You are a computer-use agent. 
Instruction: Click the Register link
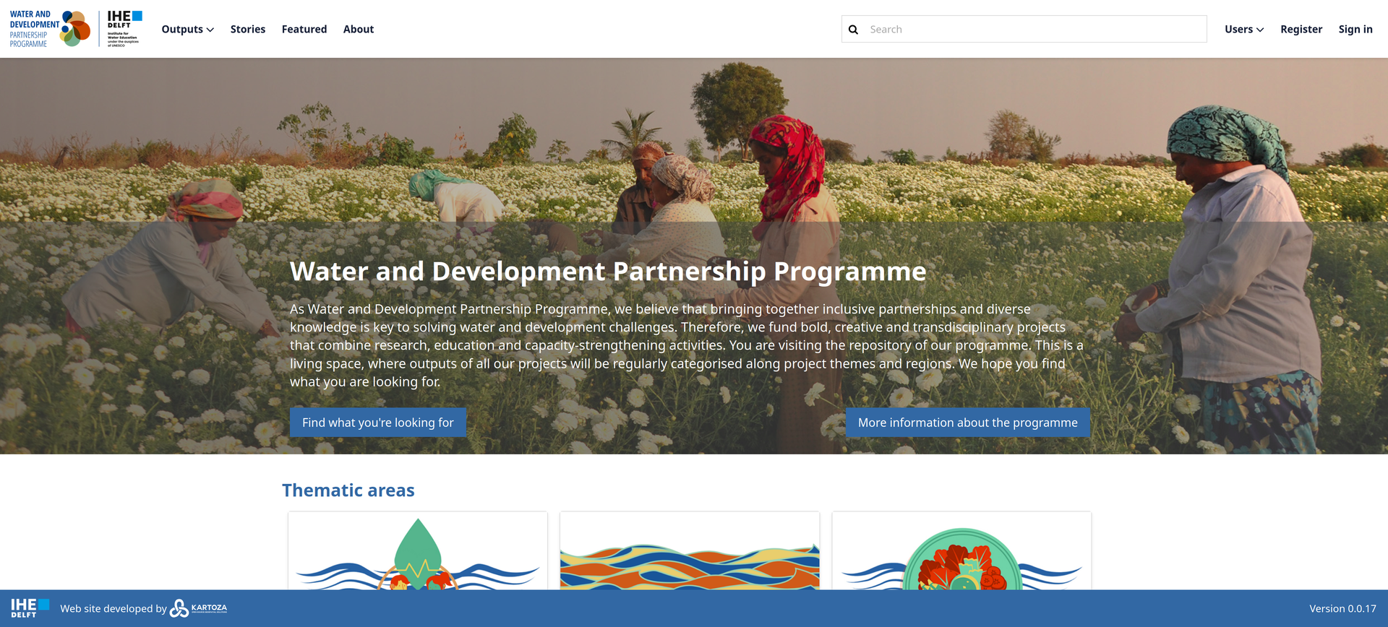pyautogui.click(x=1301, y=30)
